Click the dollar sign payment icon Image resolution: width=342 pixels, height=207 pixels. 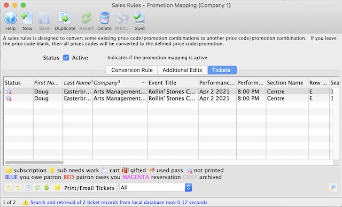click(46, 188)
